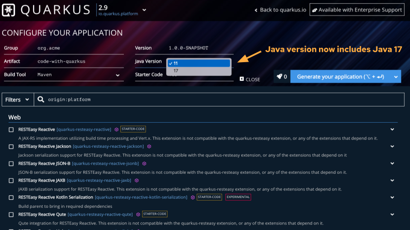Click the Artifact input field
The height and width of the screenshot is (230, 410).
point(79,61)
